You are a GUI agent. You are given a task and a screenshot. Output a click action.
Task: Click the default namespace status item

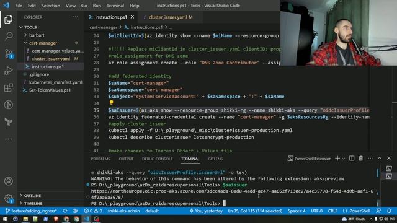pyautogui.click(x=152, y=211)
